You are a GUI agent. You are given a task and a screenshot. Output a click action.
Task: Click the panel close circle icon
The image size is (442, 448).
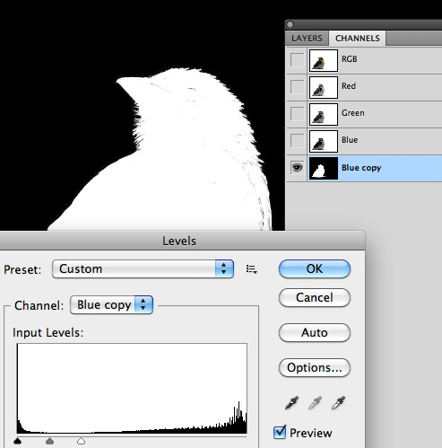point(290,24)
